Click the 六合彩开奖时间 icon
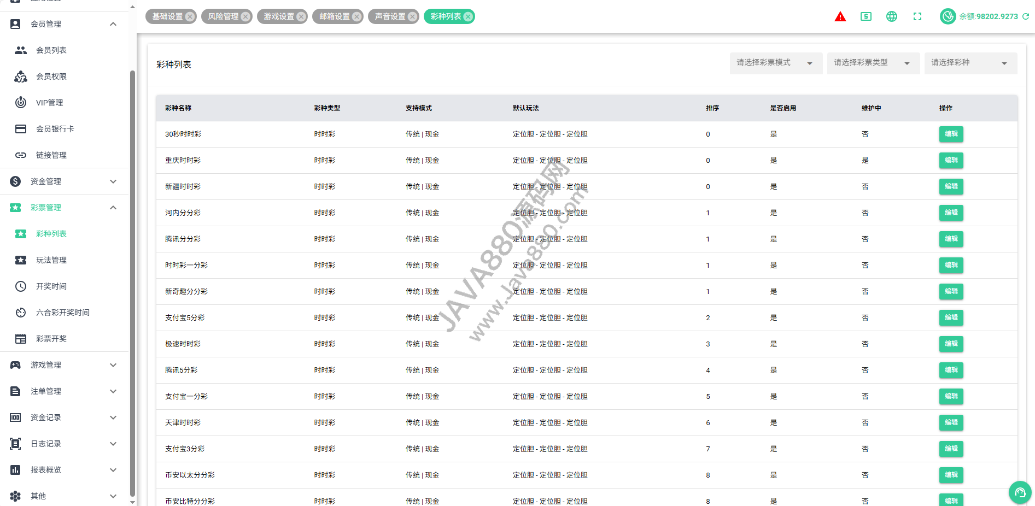The height and width of the screenshot is (506, 1035). pos(21,313)
